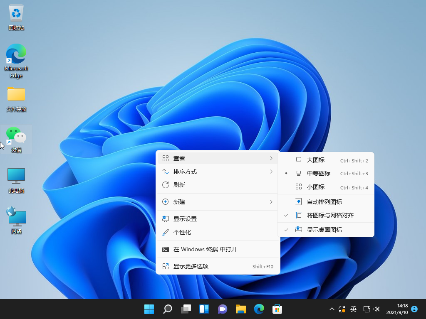Image resolution: width=426 pixels, height=319 pixels.
Task: Open the volume control in the taskbar
Action: click(376, 309)
